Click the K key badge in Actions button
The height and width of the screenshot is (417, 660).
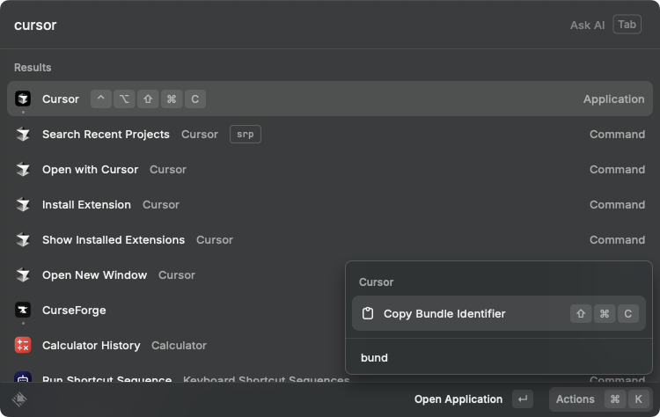click(x=639, y=399)
